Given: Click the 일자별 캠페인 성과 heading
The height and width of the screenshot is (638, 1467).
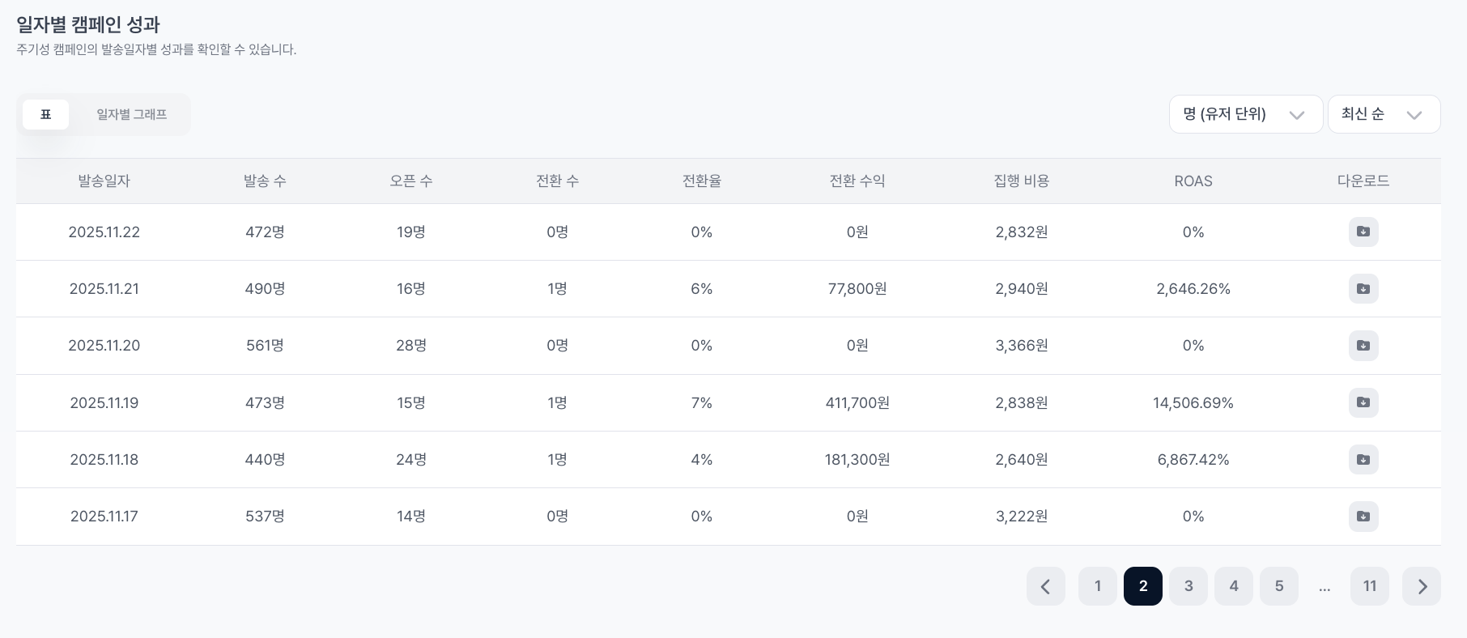Looking at the screenshot, I should [88, 24].
